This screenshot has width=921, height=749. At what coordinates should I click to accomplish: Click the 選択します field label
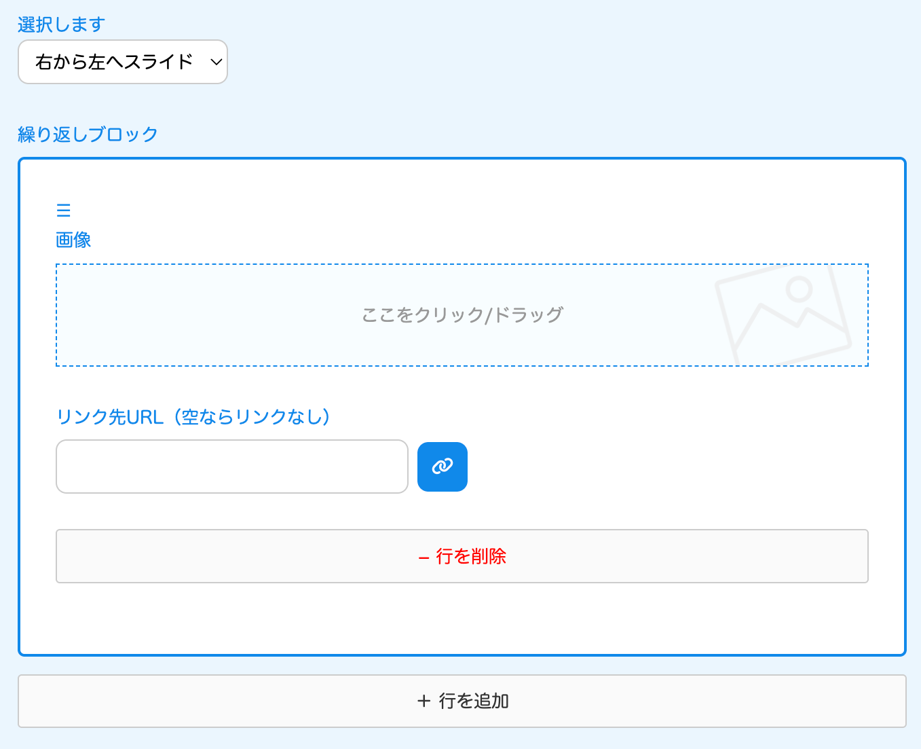click(x=61, y=25)
